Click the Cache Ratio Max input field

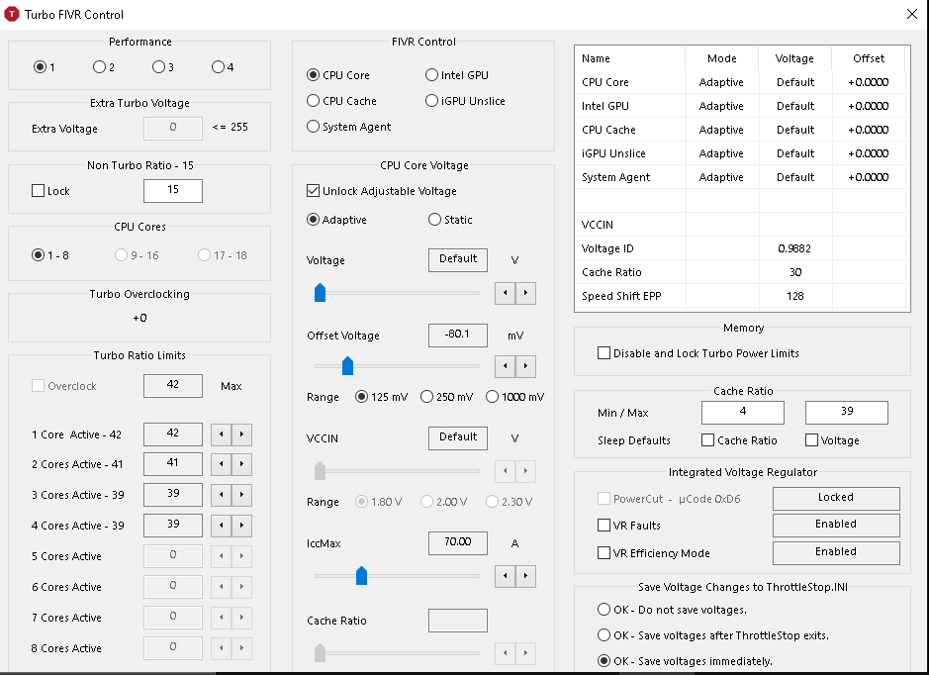coord(846,413)
